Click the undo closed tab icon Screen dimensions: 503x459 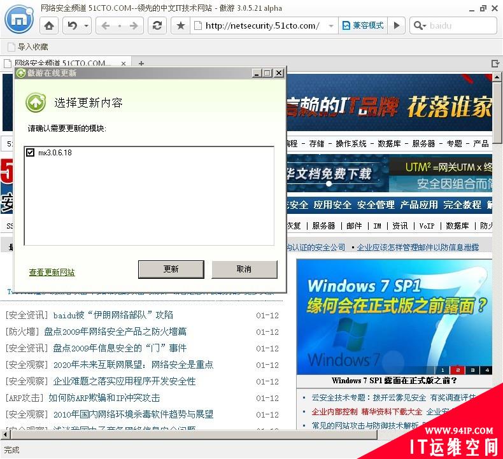tap(73, 25)
